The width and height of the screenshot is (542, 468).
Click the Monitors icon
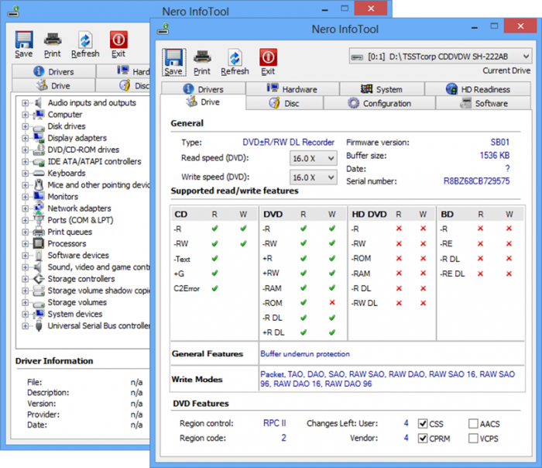pos(39,197)
